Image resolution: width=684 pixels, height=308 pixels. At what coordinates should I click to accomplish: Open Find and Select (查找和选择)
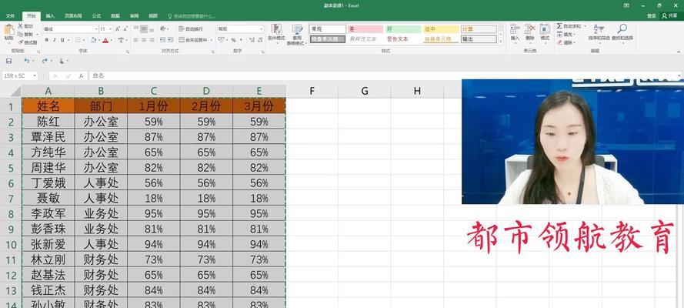click(x=622, y=32)
